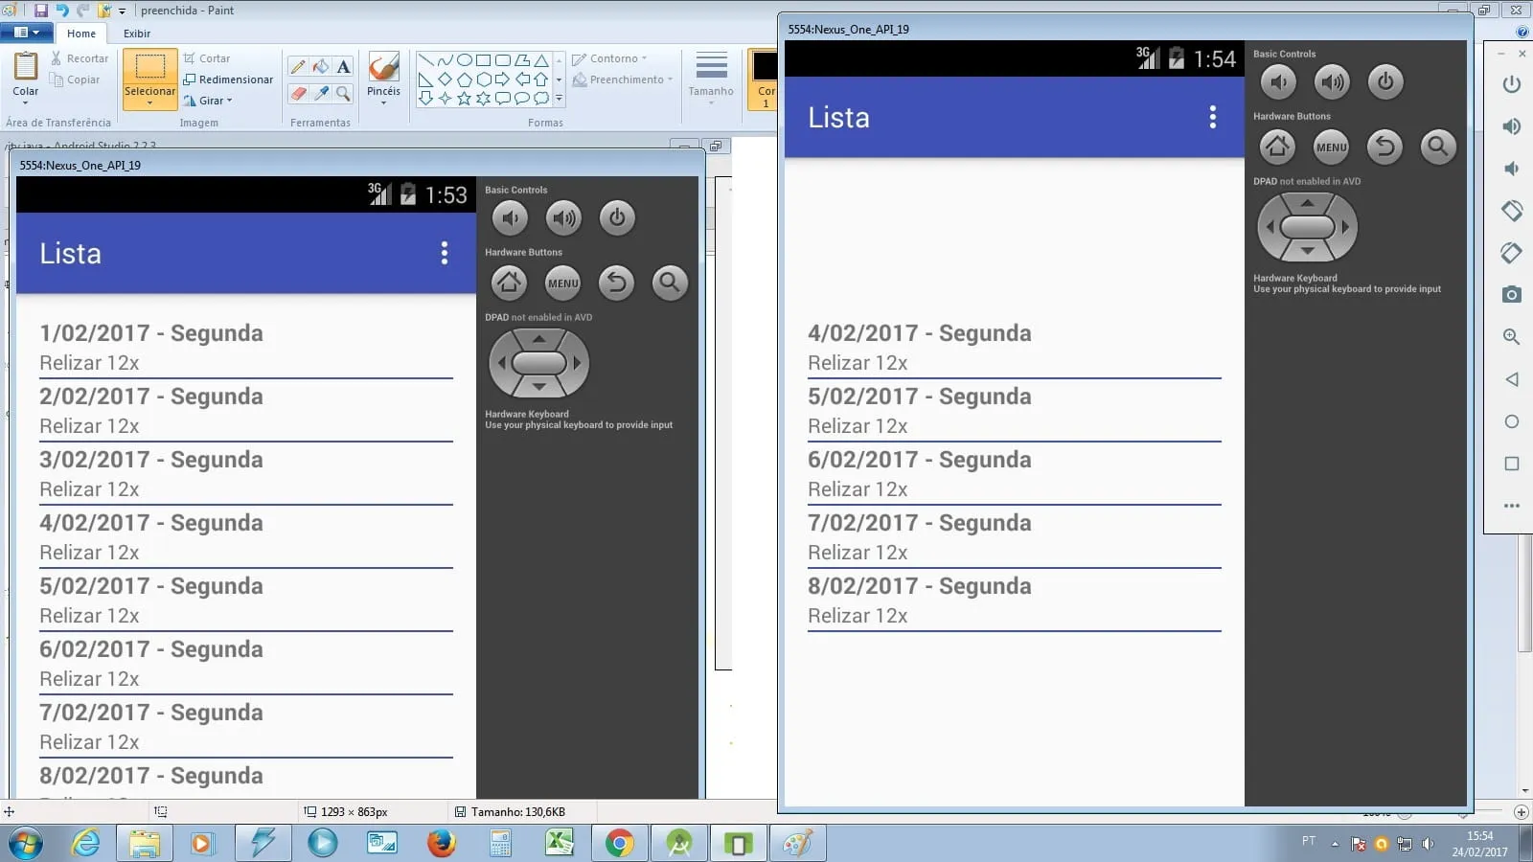Select the Magnifier tool in Ferramentas

(343, 93)
